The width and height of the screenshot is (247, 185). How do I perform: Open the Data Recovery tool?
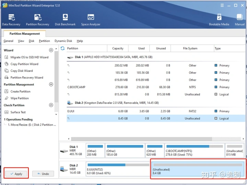[11, 20]
